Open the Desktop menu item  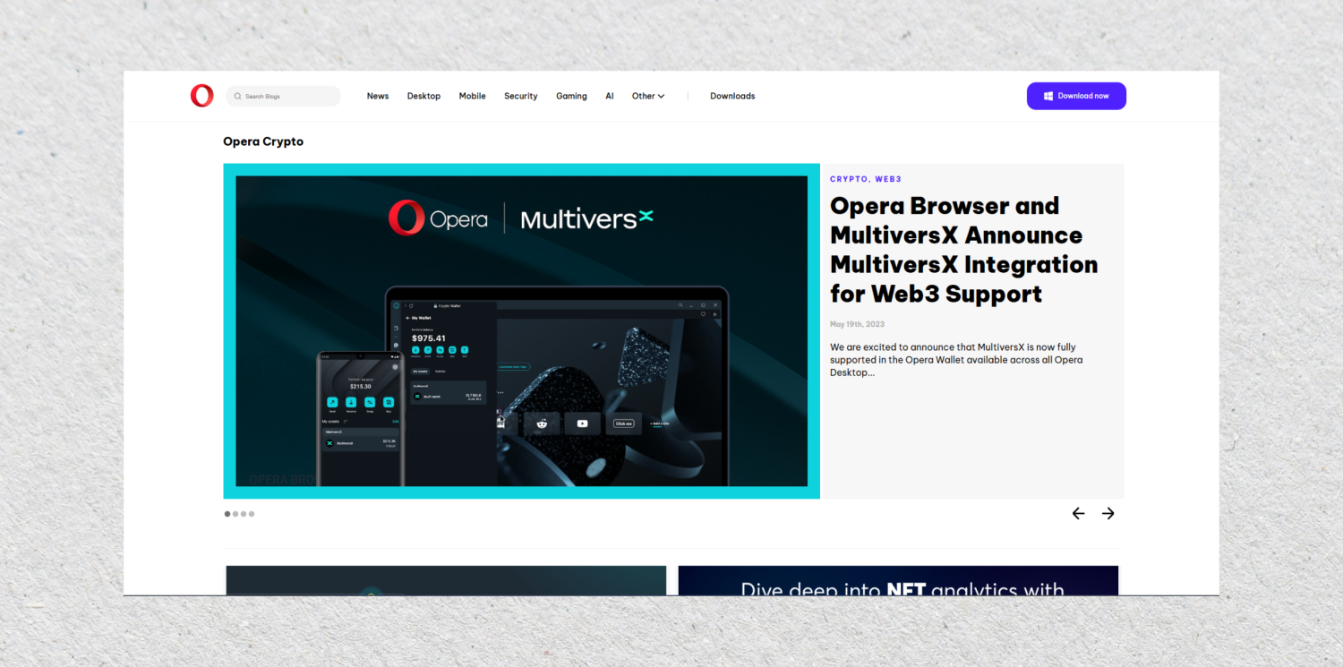(423, 96)
